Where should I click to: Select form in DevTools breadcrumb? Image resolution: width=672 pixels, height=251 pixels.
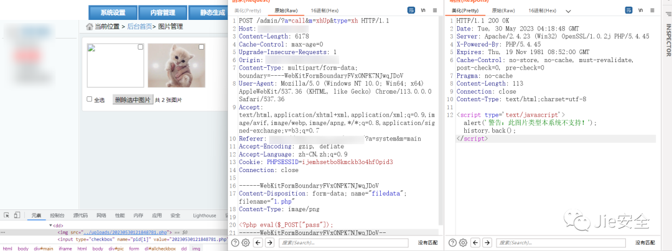point(134,249)
